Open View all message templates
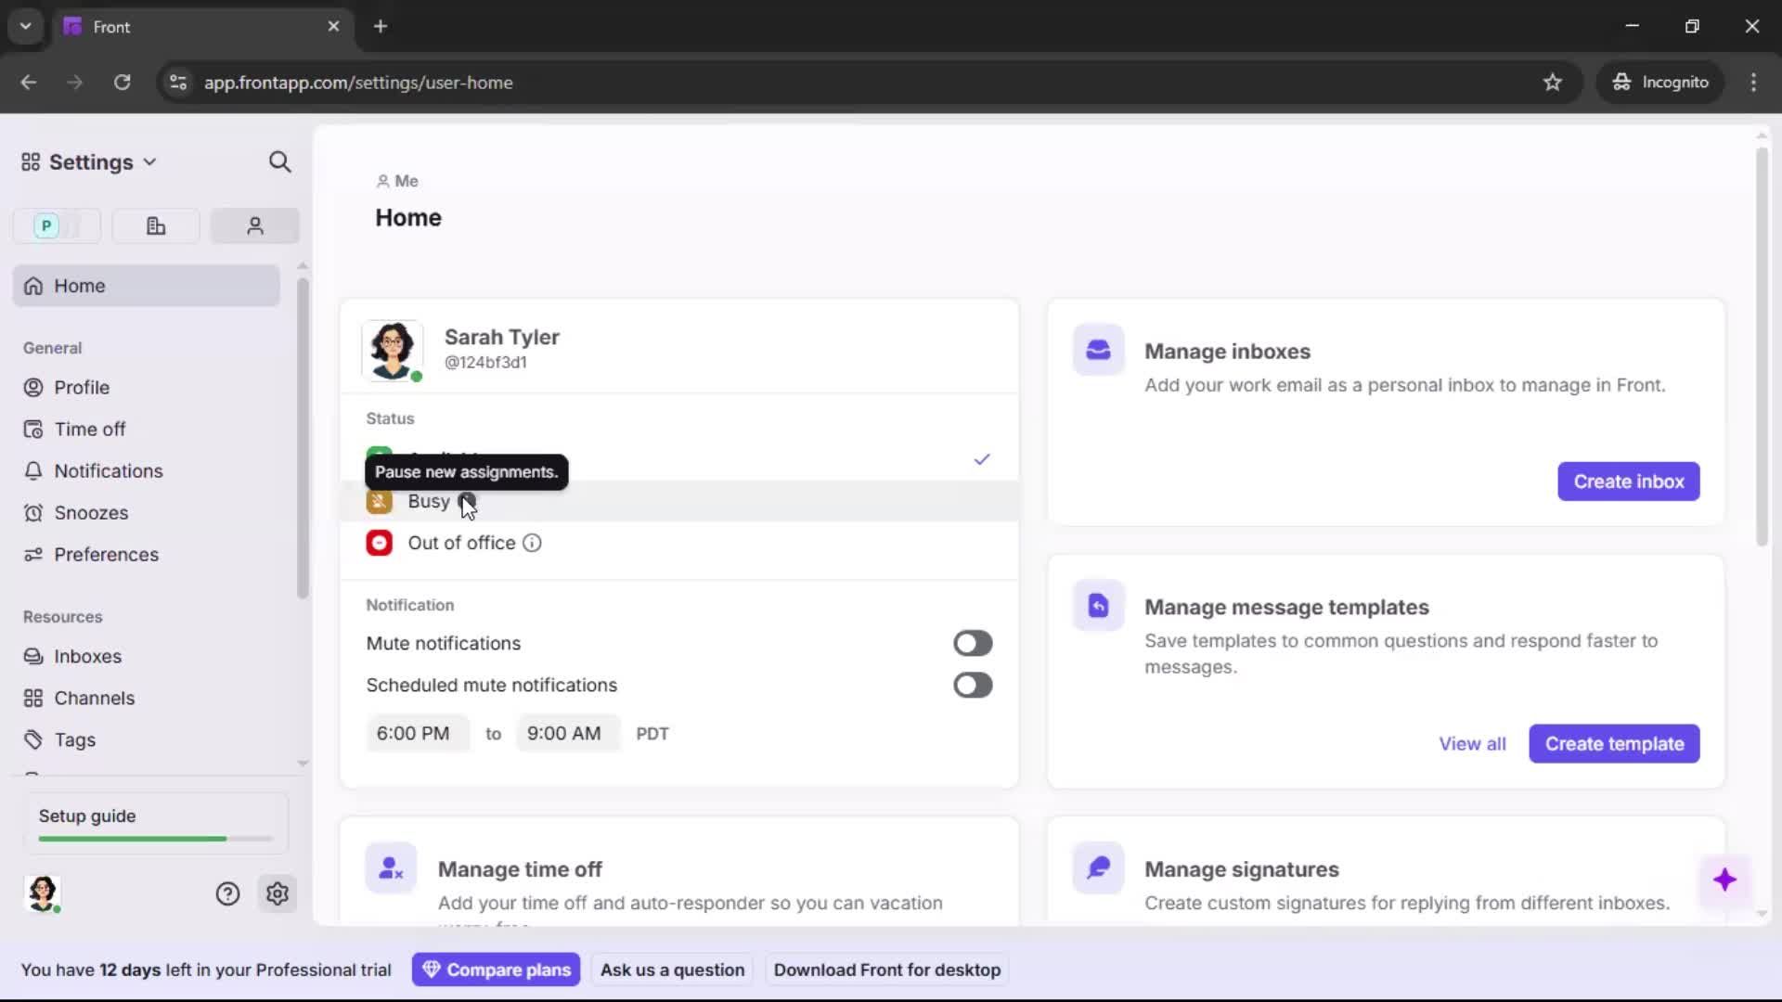 pyautogui.click(x=1472, y=743)
